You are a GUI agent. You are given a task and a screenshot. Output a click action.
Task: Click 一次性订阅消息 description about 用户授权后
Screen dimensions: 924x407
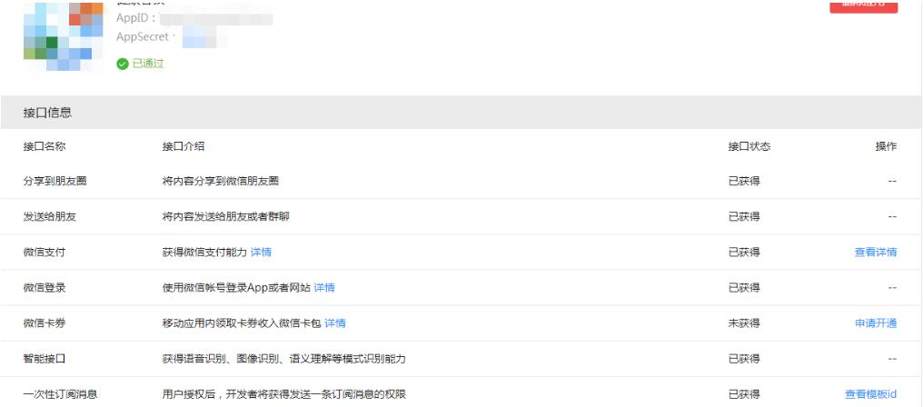point(284,394)
